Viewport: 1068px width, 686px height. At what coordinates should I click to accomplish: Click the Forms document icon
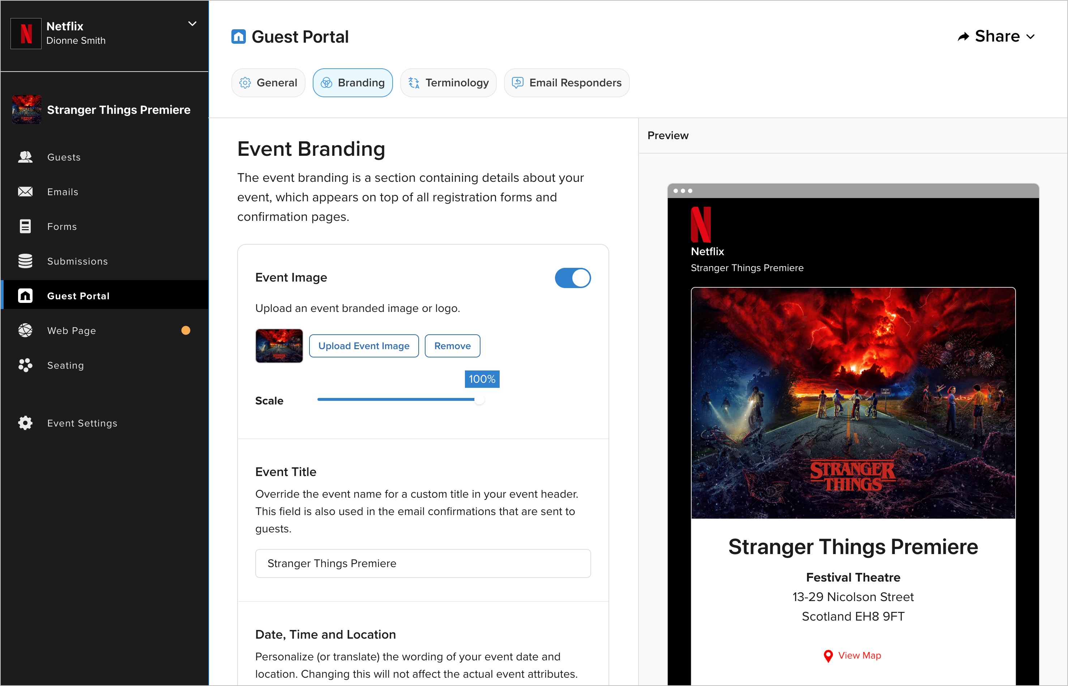pyautogui.click(x=25, y=226)
